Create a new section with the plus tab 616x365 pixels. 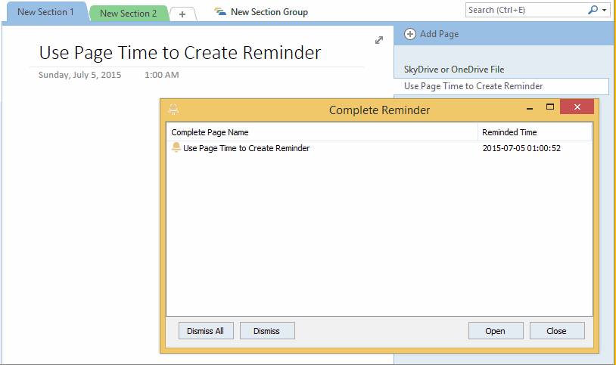(x=182, y=14)
